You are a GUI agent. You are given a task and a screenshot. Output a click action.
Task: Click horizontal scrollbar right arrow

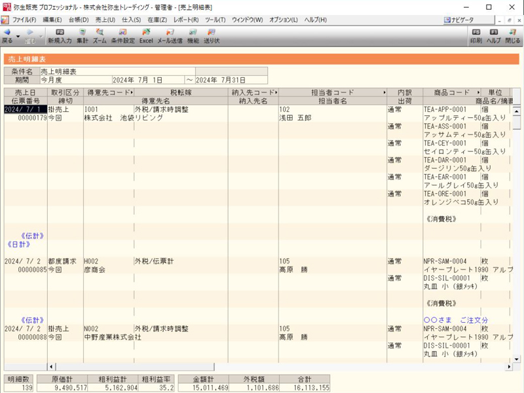tap(509, 367)
